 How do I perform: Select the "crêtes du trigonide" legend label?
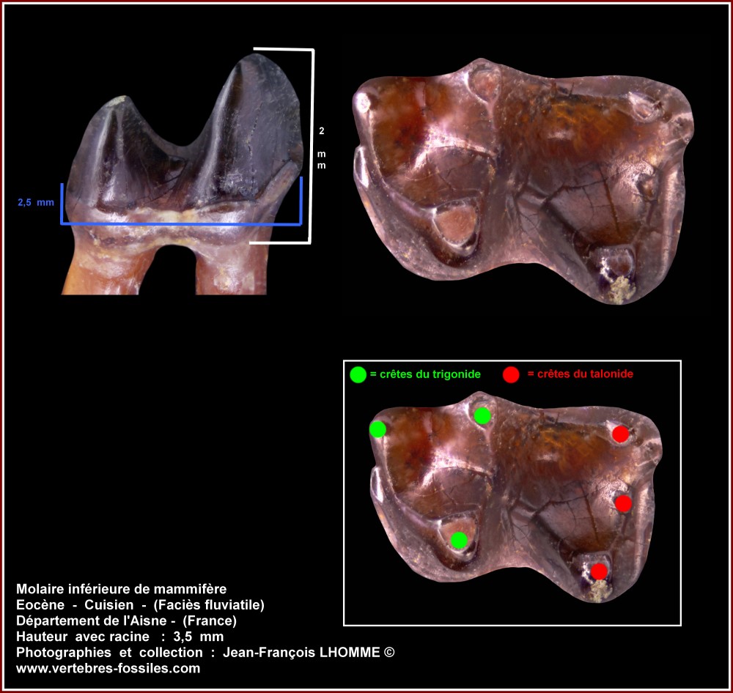point(425,374)
